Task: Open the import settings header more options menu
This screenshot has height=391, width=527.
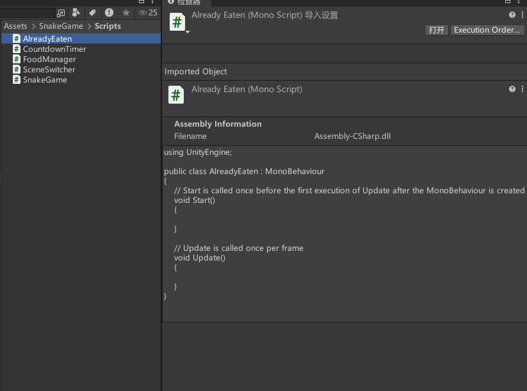Action: point(522,15)
